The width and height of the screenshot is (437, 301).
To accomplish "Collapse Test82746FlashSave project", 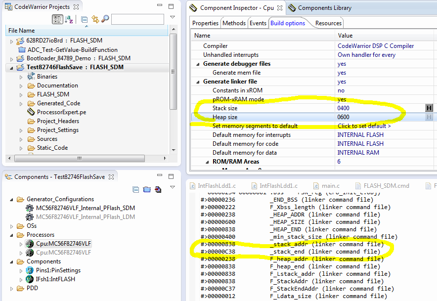I will 11,68.
